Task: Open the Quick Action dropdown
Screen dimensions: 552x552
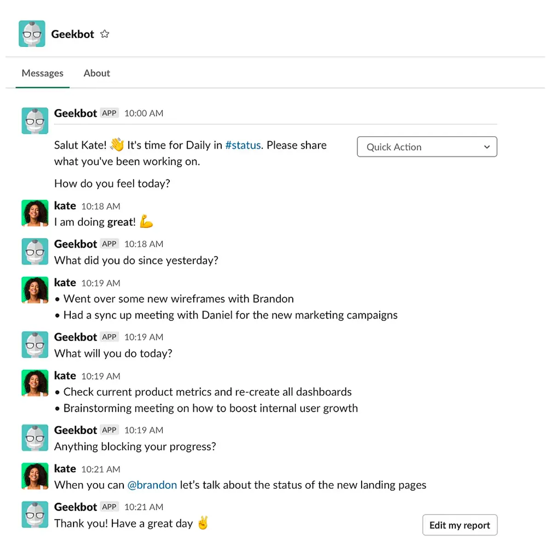Action: pyautogui.click(x=427, y=147)
